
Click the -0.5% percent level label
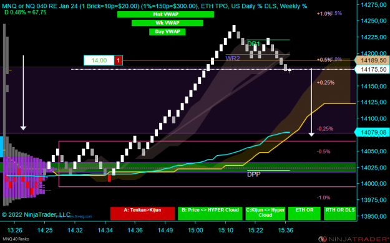tap(323, 151)
